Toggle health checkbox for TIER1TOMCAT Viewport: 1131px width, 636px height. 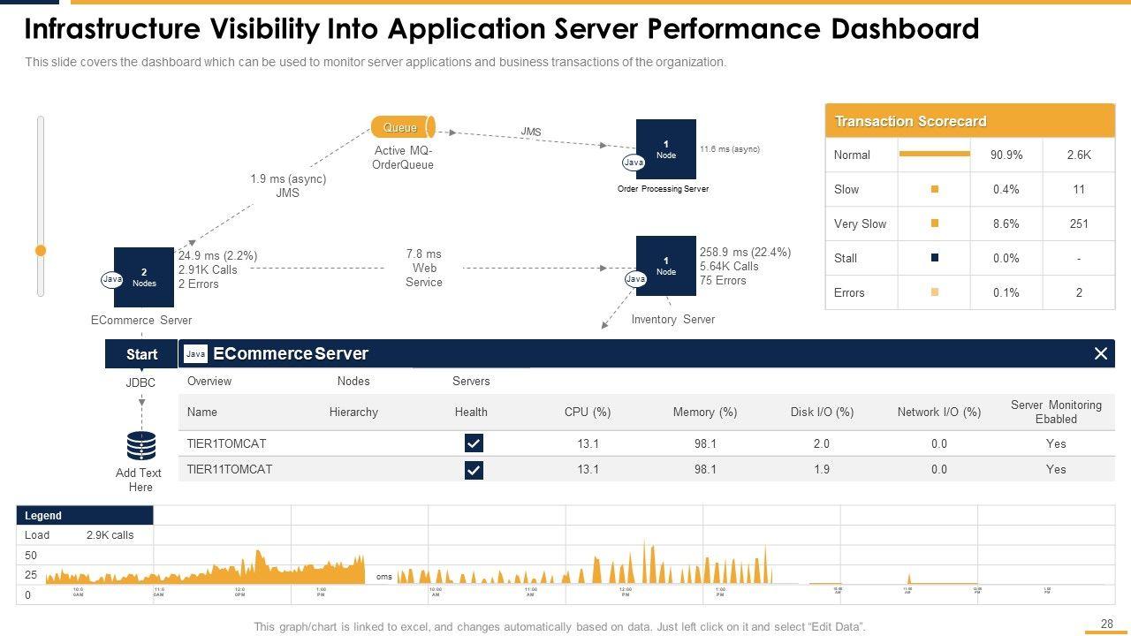474,443
